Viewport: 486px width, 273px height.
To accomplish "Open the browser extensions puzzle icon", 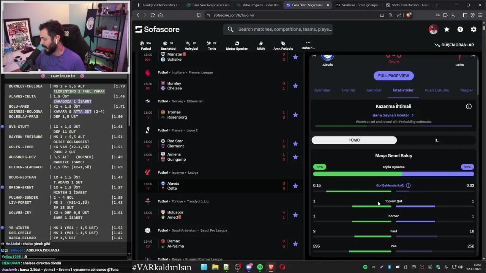I will tap(445, 15).
